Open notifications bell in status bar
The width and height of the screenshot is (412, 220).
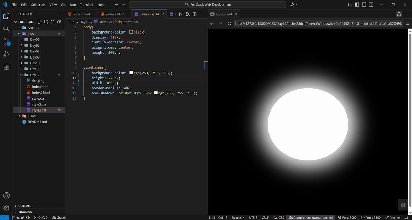[x=406, y=218]
